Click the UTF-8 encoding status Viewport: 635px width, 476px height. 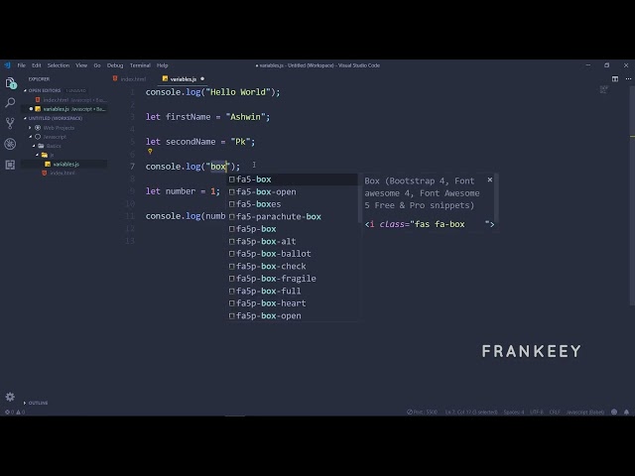pyautogui.click(x=536, y=413)
